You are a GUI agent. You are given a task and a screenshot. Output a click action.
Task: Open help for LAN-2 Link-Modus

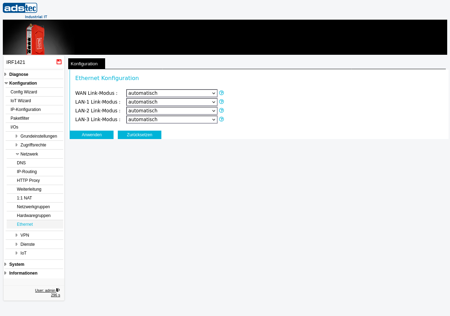click(221, 111)
